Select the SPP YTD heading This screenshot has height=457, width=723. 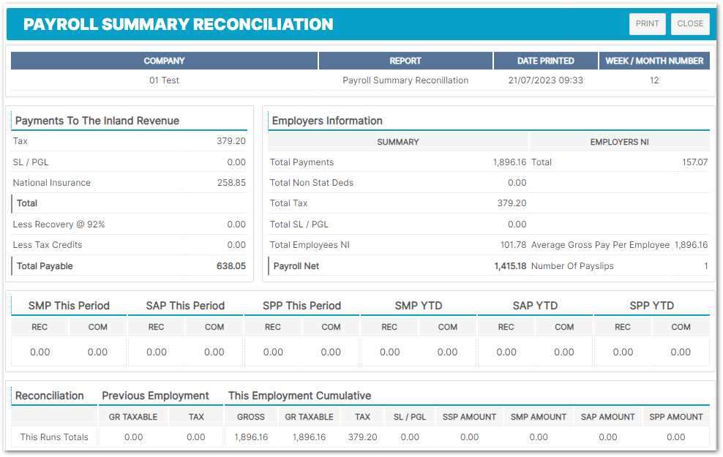pyautogui.click(x=651, y=306)
